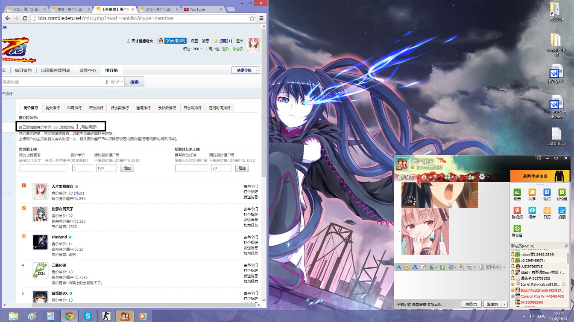Select 应用 tab in QQ group window
Viewport: 574px width, 322px height.
[x=453, y=177]
